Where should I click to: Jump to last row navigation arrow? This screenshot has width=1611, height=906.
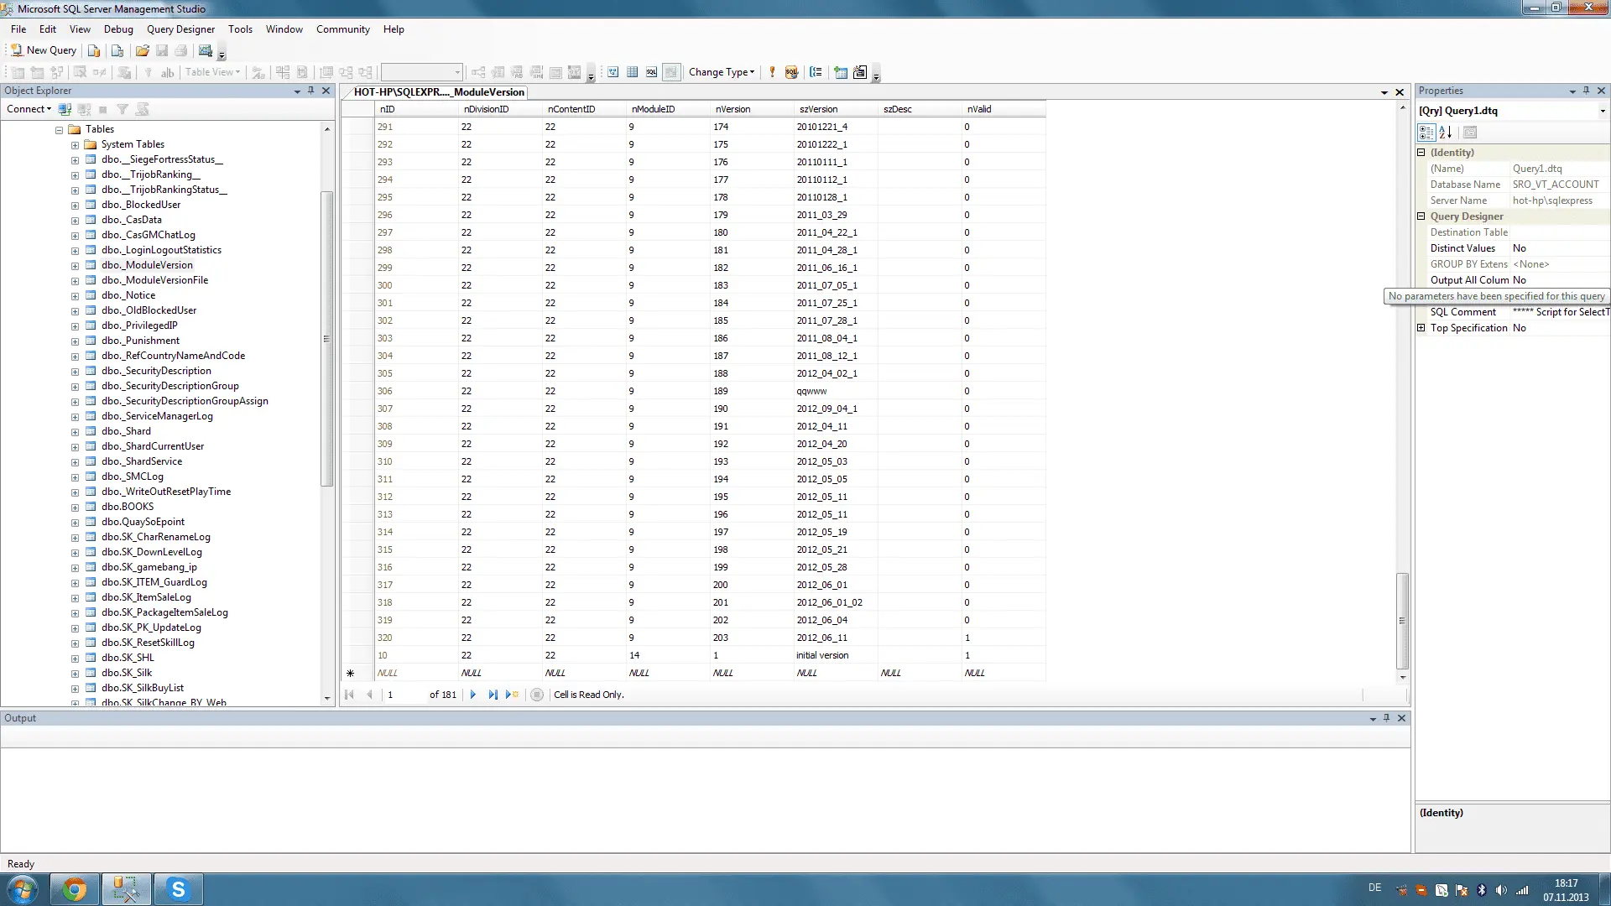[x=493, y=695]
